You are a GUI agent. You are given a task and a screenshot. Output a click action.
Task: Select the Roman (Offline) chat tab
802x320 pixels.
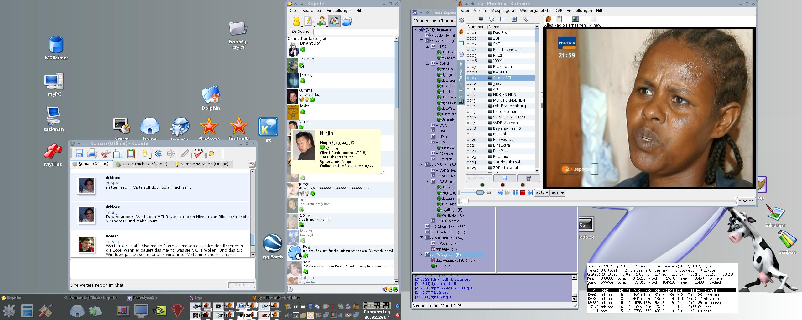tap(91, 164)
